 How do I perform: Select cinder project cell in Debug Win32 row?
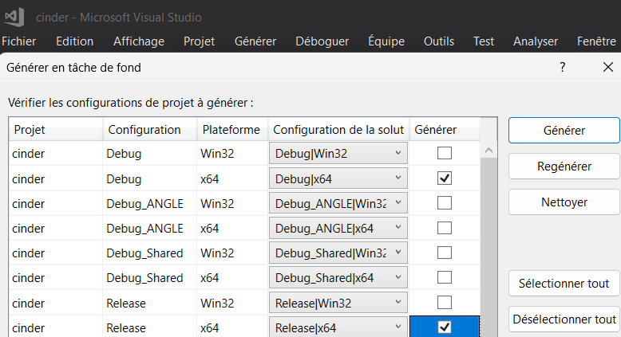[56, 154]
